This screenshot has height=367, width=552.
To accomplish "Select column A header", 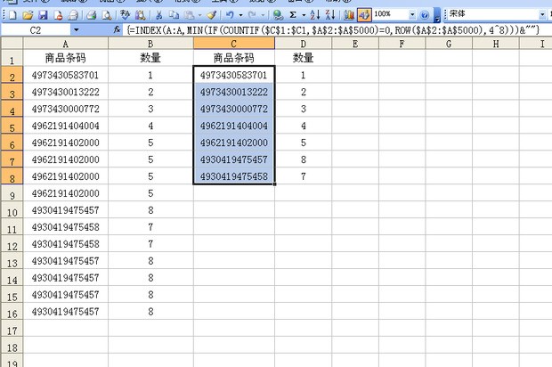I will click(x=66, y=44).
